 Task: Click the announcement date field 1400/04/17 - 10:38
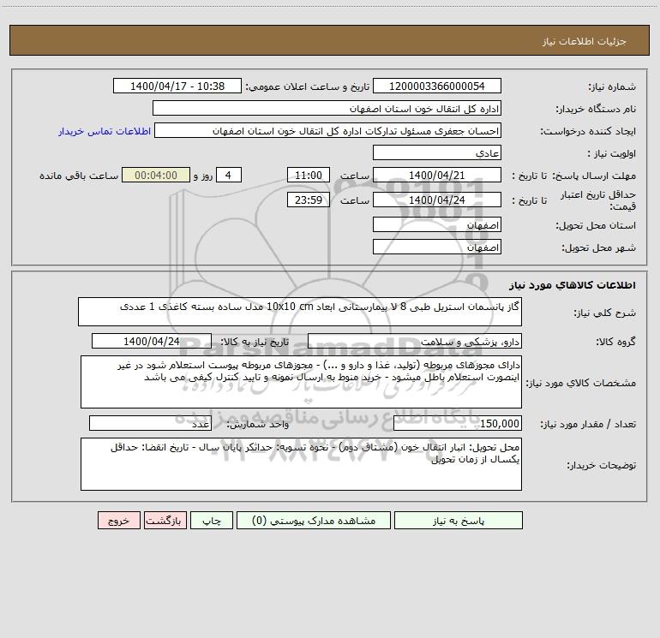pos(177,86)
